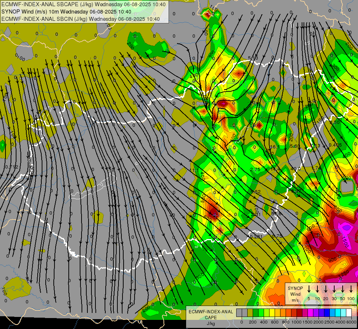Click the 1500 contour label in magenta area

pos(345,242)
